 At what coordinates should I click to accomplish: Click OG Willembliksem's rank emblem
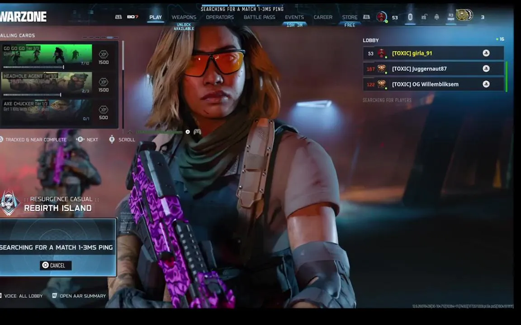coord(381,84)
